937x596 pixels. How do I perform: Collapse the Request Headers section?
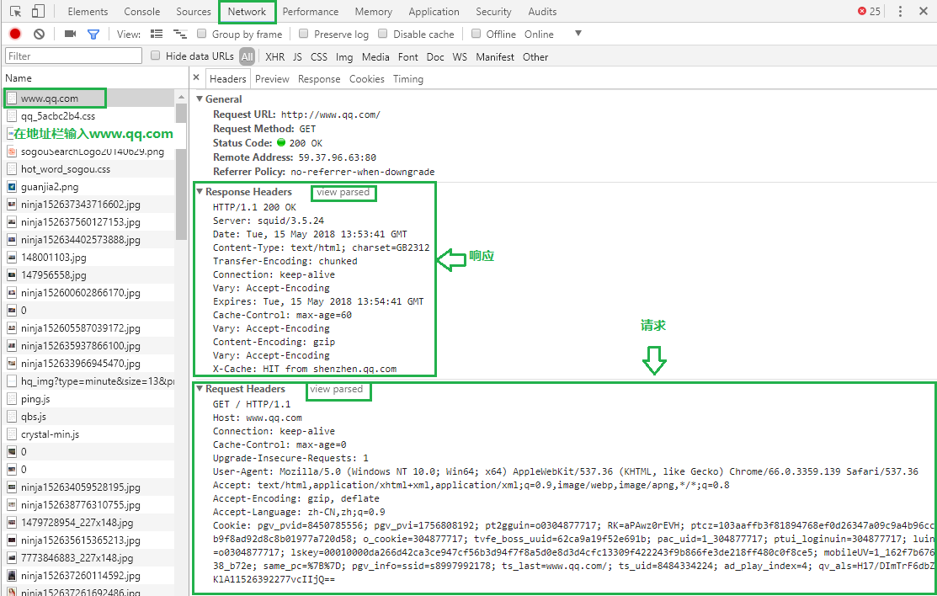pyautogui.click(x=200, y=389)
